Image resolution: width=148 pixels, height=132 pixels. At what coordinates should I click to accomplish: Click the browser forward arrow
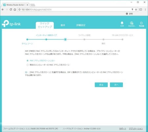[7, 10]
